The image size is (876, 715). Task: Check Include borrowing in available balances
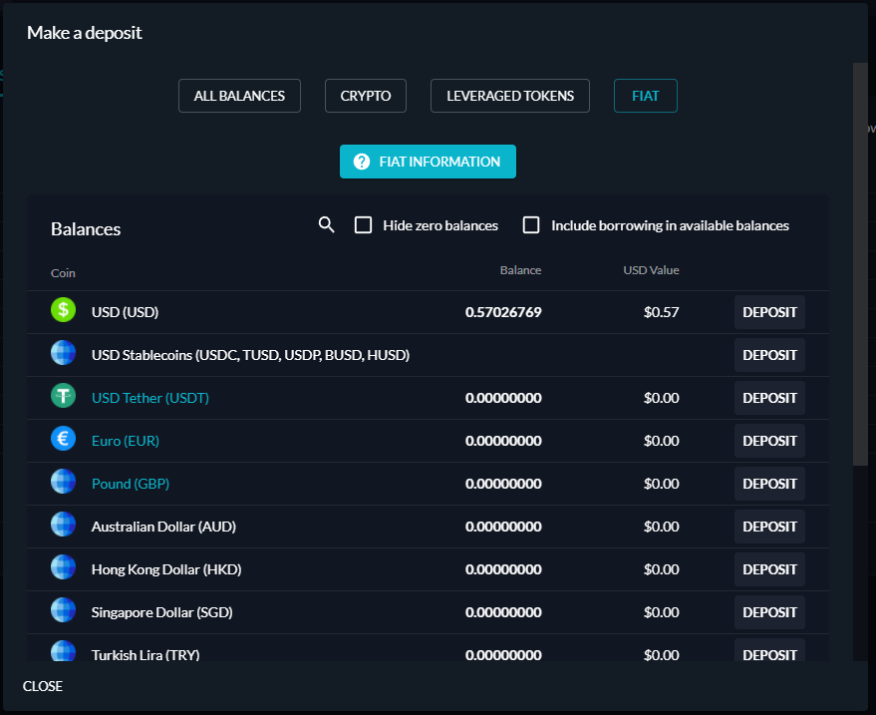[531, 225]
